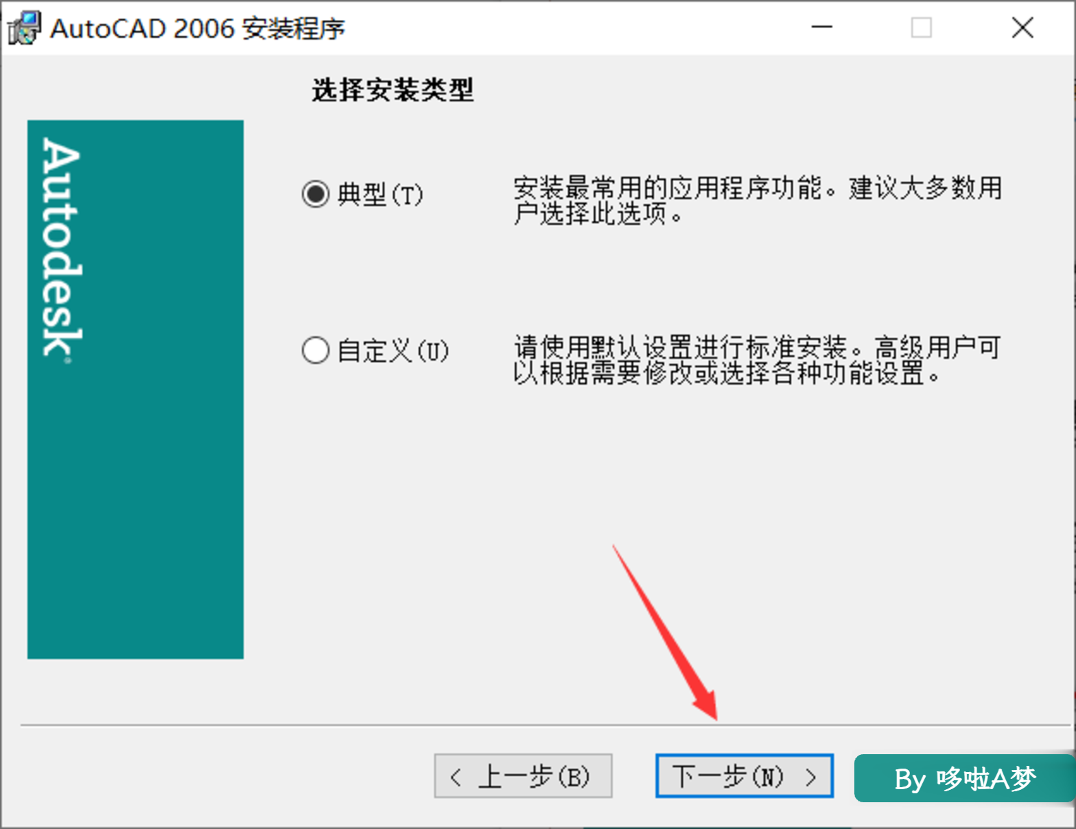Click the description starting with 安装最常用的应用程序功能
Screen dimensions: 1076x829
758,200
